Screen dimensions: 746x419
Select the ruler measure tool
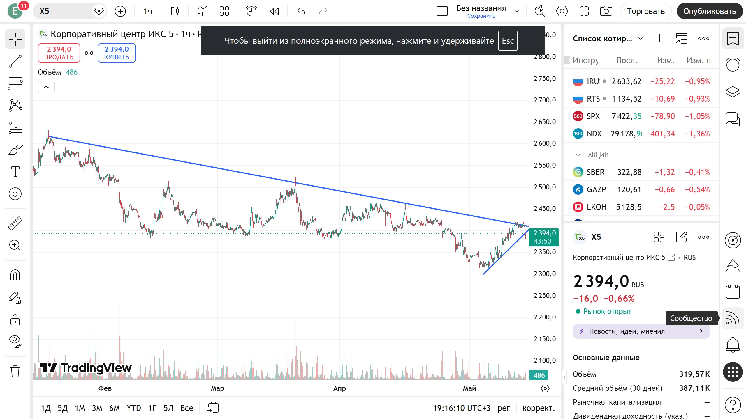[15, 223]
